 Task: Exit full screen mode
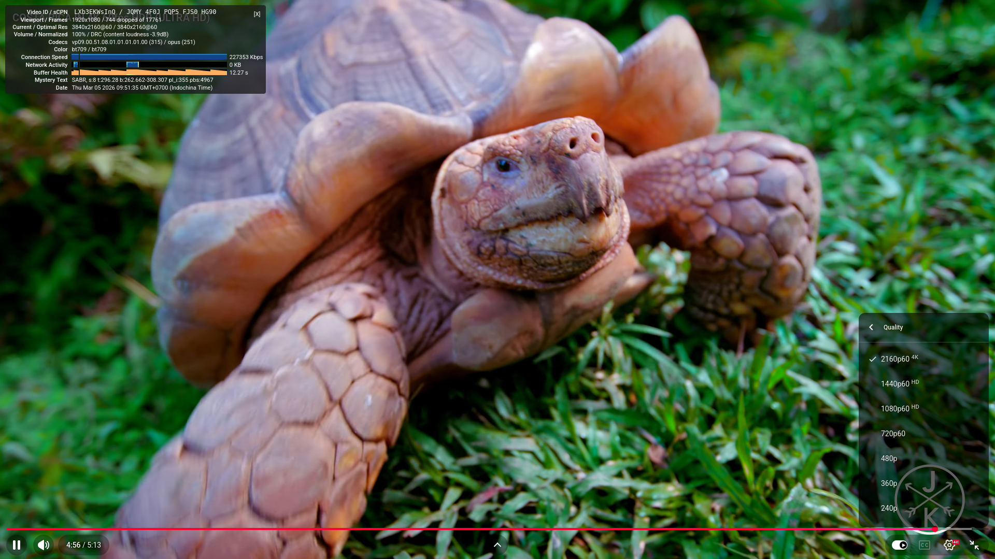(974, 545)
